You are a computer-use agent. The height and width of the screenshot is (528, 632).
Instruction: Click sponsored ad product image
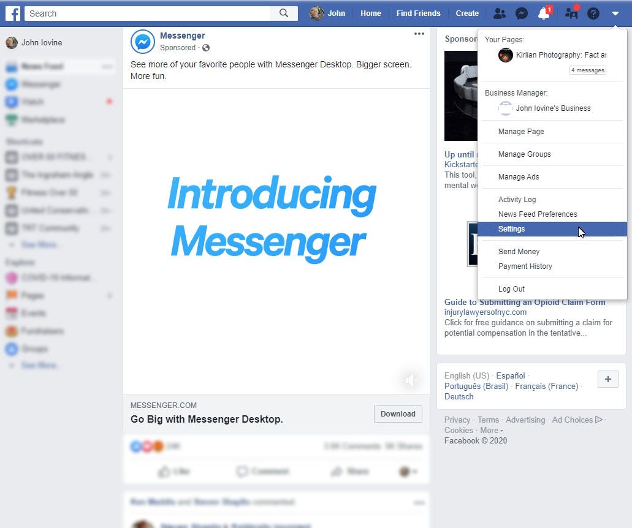pyautogui.click(x=461, y=96)
